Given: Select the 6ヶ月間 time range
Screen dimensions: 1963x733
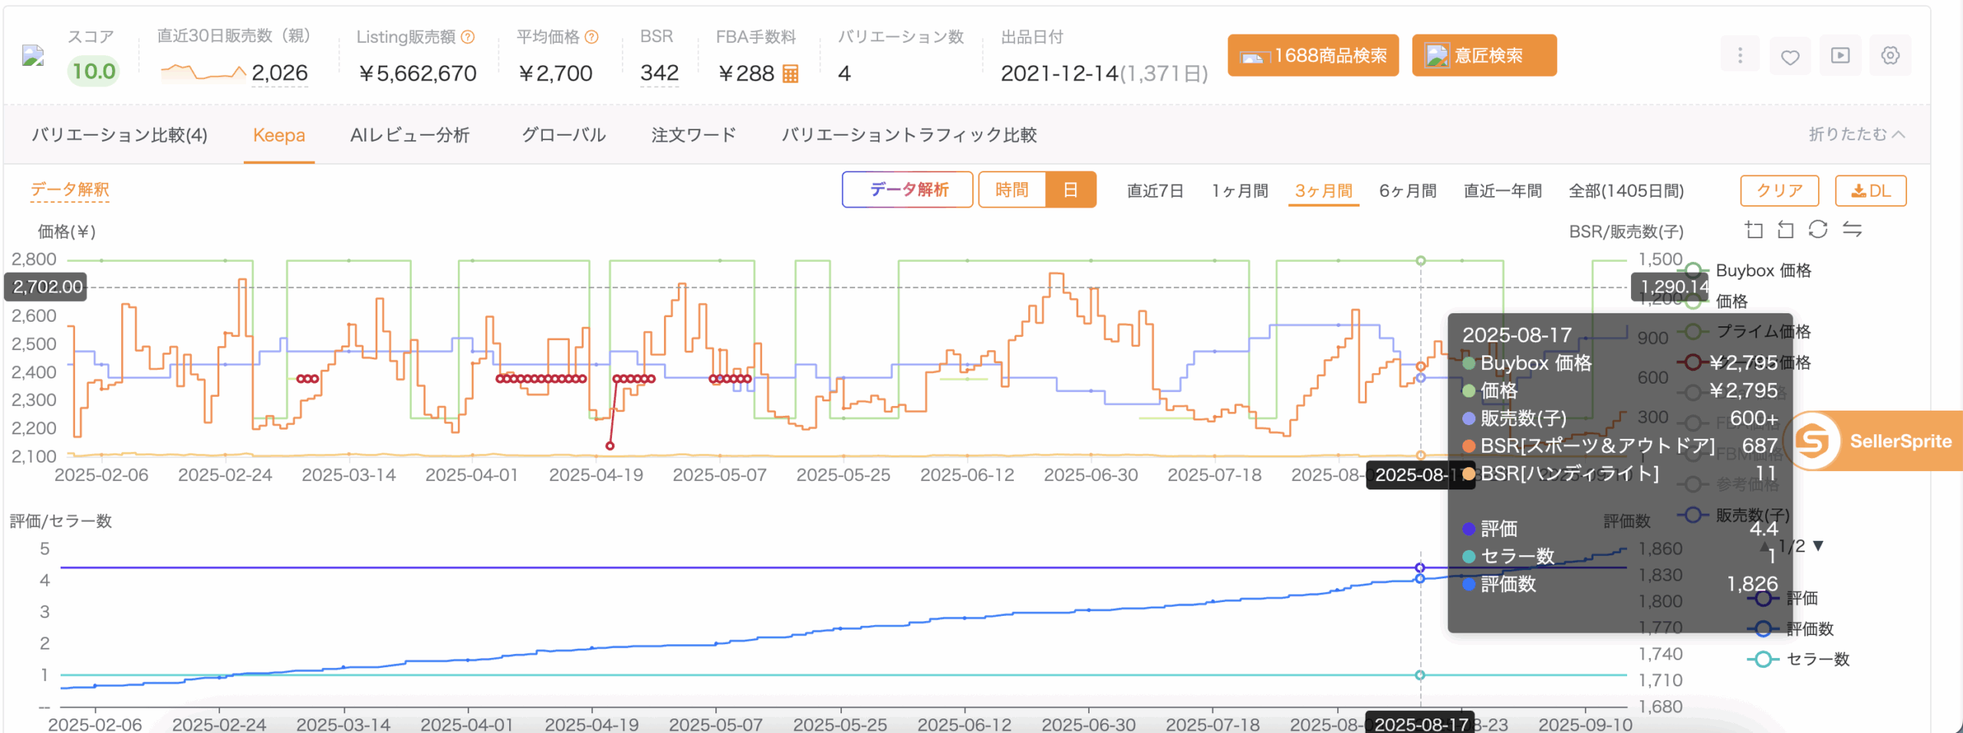Looking at the screenshot, I should click(x=1407, y=191).
